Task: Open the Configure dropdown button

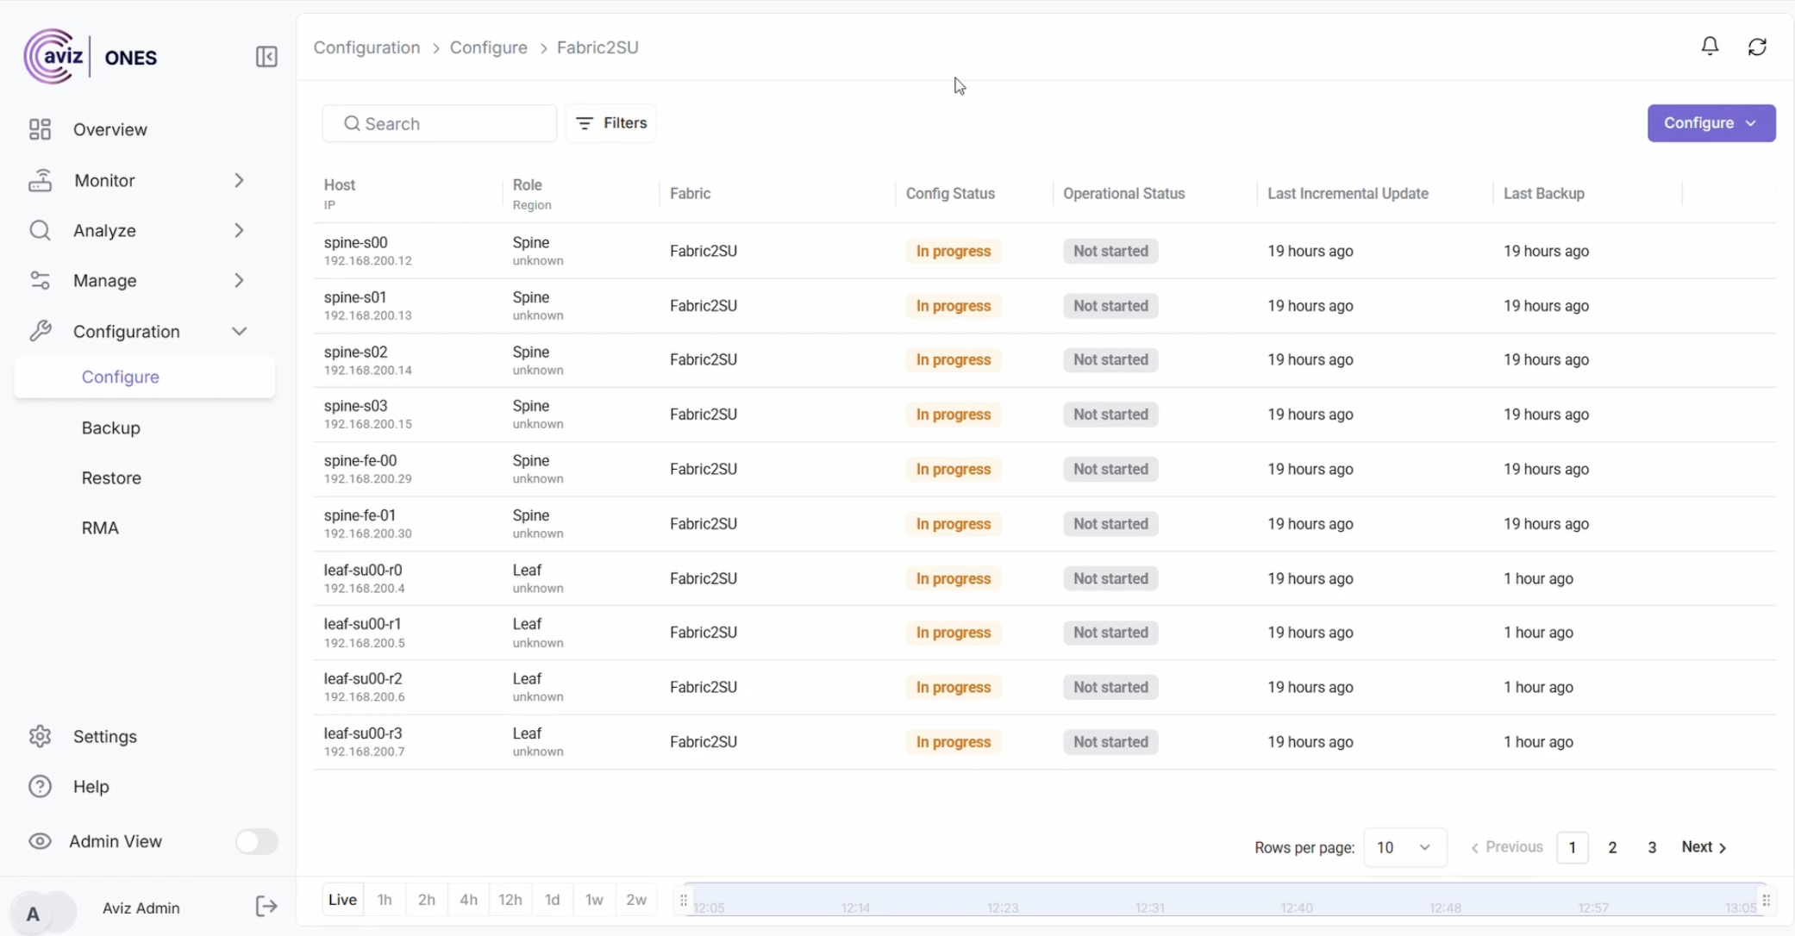Action: tap(1711, 123)
